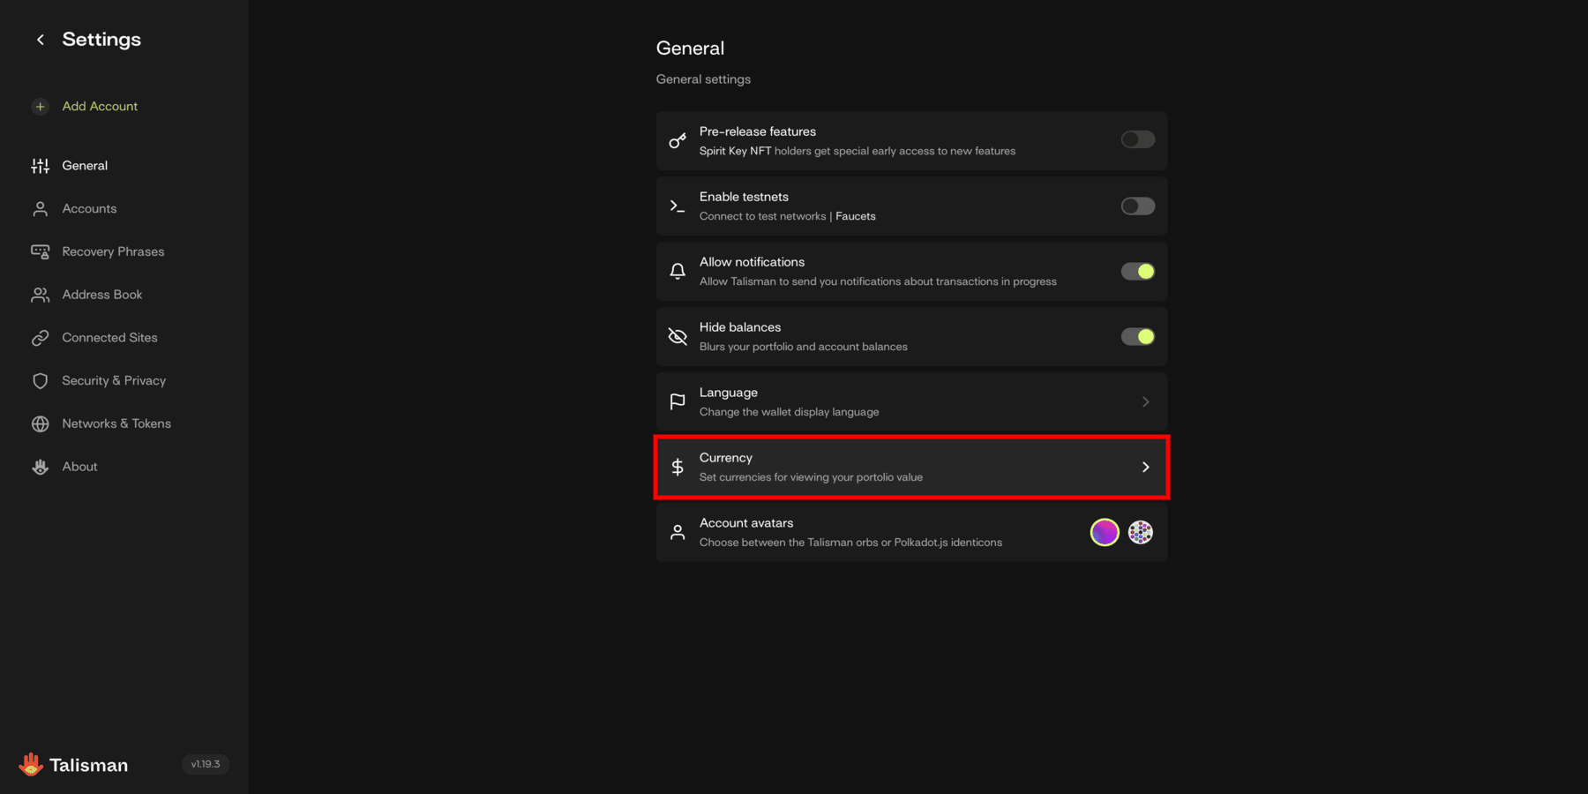The width and height of the screenshot is (1588, 794).
Task: Open the Faucets link
Action: coord(855,216)
